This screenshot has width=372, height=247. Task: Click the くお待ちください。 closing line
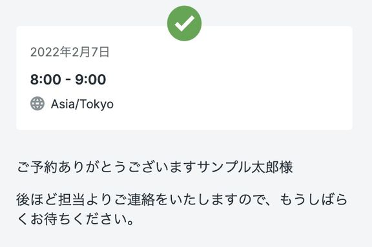point(76,219)
